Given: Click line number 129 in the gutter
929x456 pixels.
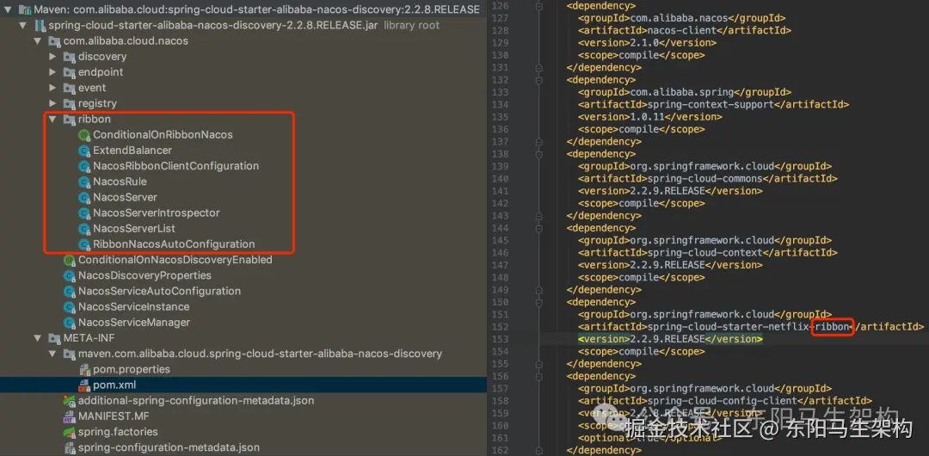Looking at the screenshot, I should coord(500,43).
